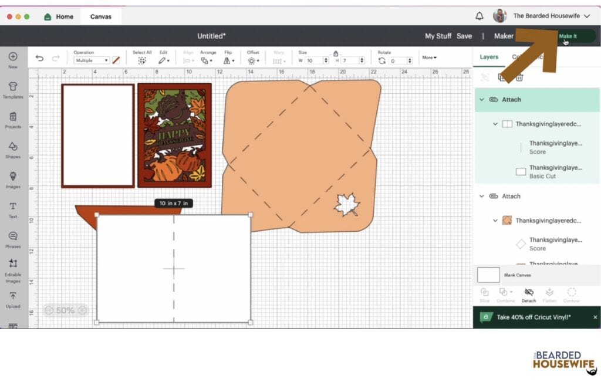Select the Templates tool in left sidebar

[x=13, y=89]
